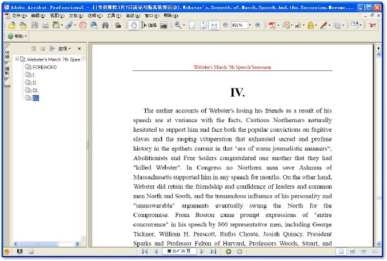The image size is (387, 261).
Task: Click the Snapshot camera tool
Action: pos(164,25)
